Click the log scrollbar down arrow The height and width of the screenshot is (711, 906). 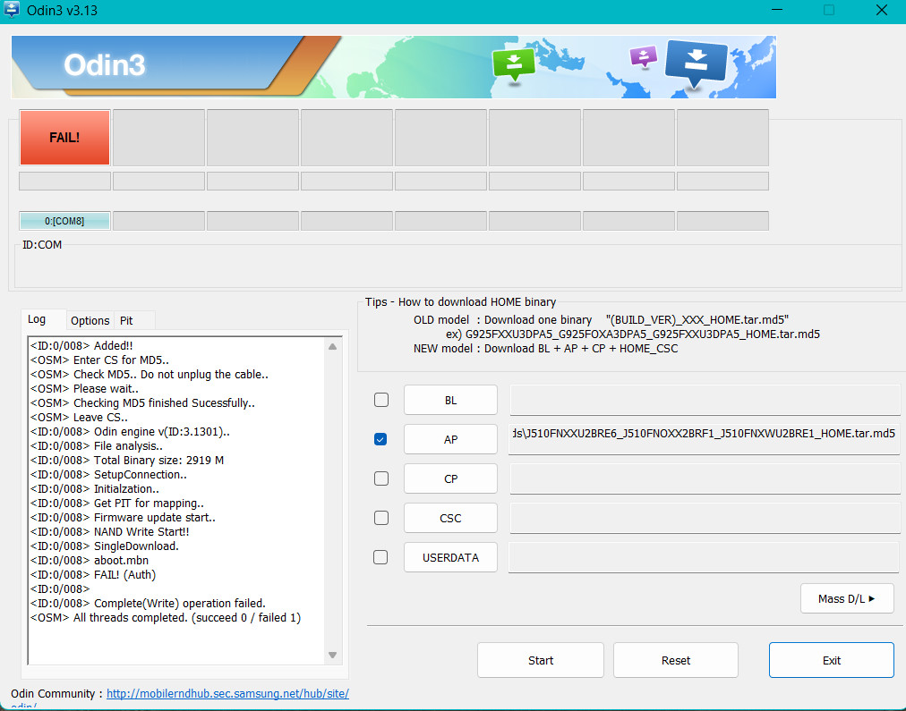point(332,655)
